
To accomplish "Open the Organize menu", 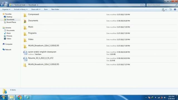I will click(x=6, y=9).
